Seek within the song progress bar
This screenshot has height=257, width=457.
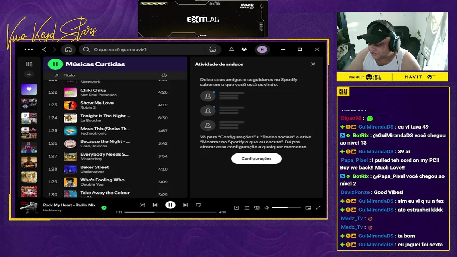pos(170,212)
